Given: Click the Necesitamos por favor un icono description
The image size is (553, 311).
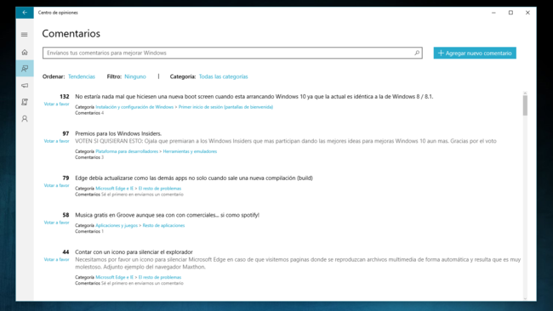Looking at the screenshot, I should pyautogui.click(x=298, y=263).
